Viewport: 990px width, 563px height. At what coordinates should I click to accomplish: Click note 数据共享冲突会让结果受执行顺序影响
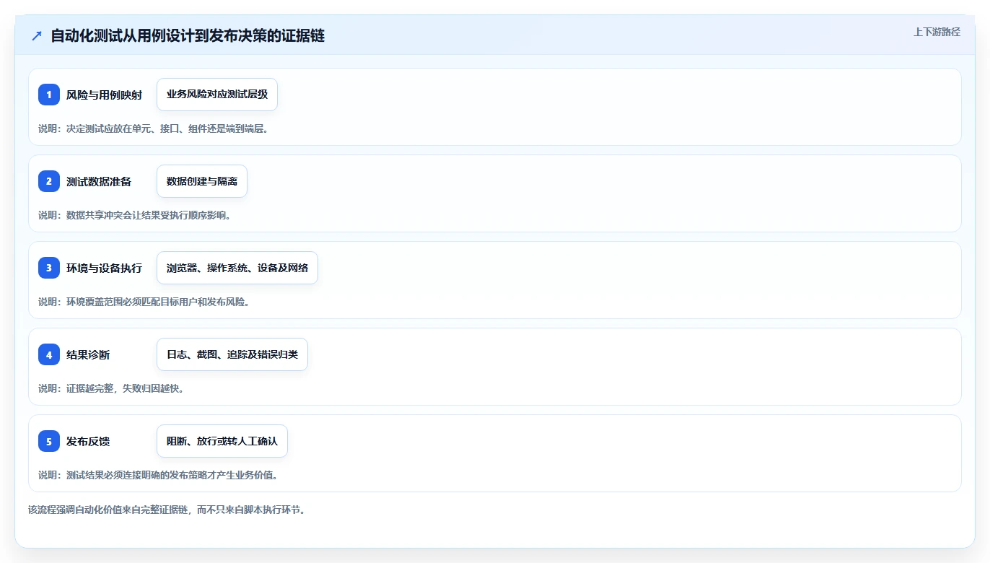click(x=135, y=215)
